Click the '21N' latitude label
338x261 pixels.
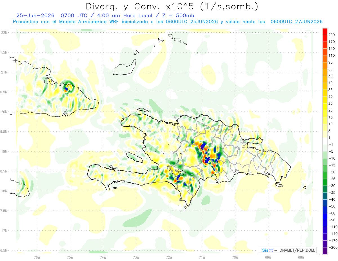click(5, 72)
